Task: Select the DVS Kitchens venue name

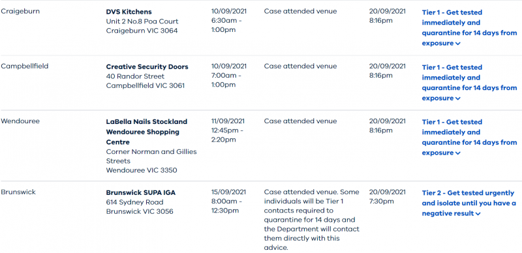Action: [129, 12]
